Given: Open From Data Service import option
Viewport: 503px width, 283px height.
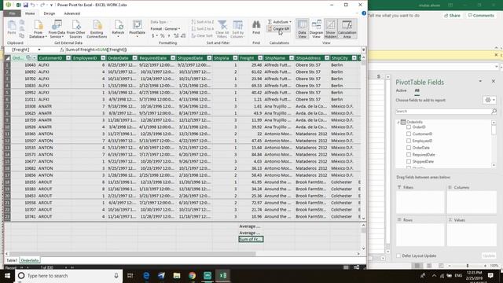Looking at the screenshot, I should click(57, 29).
